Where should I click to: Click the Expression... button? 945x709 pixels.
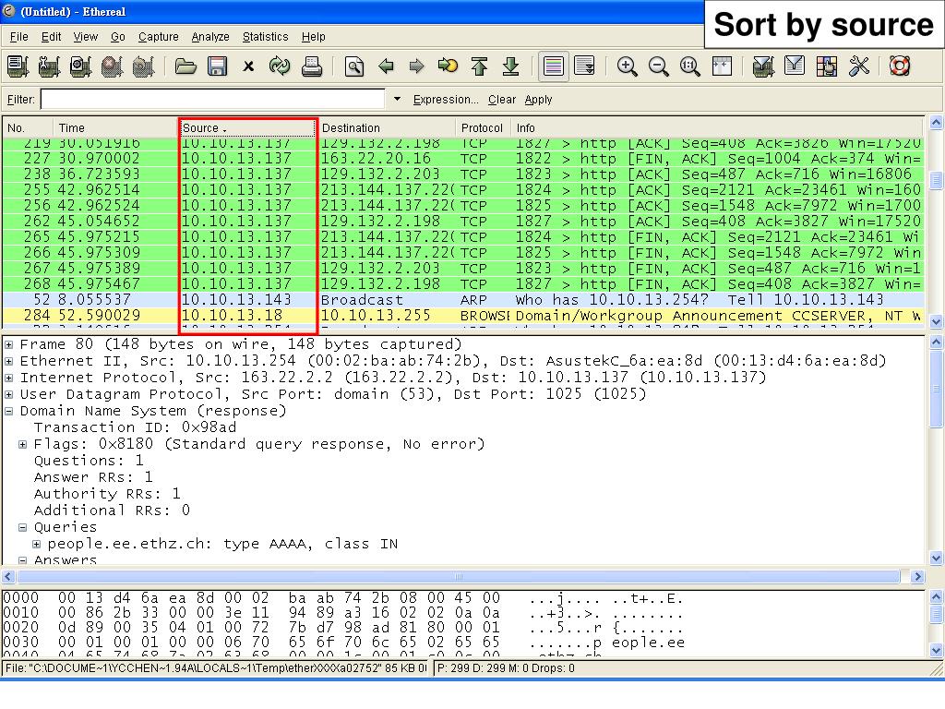pos(446,100)
